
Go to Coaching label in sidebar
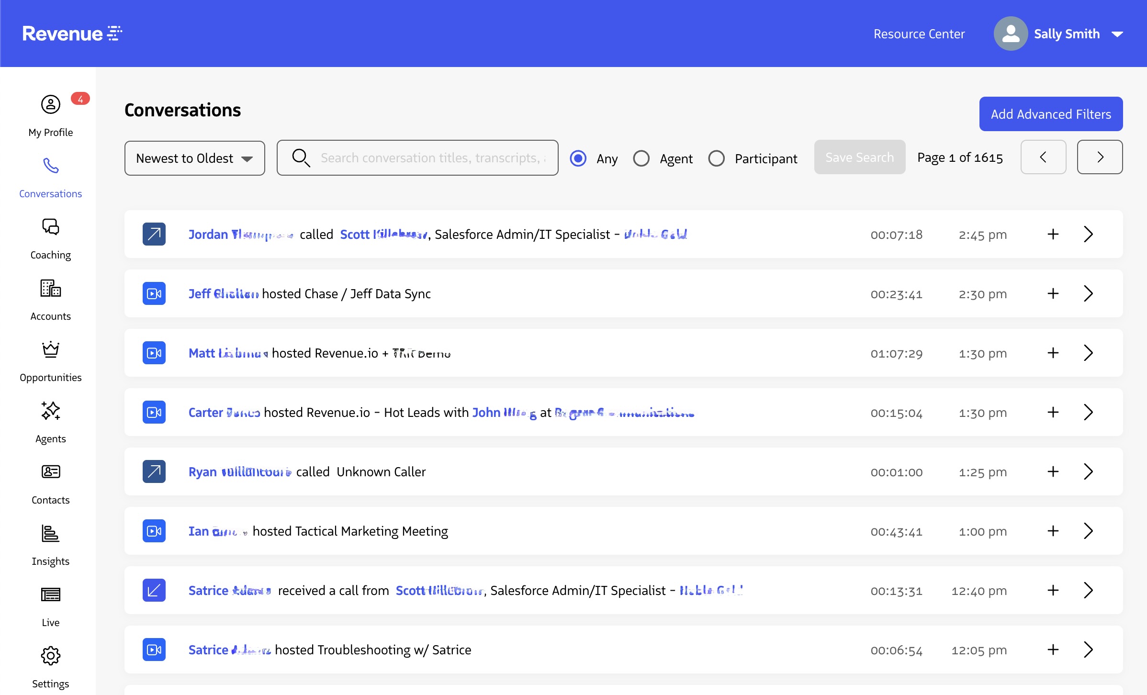click(x=51, y=255)
